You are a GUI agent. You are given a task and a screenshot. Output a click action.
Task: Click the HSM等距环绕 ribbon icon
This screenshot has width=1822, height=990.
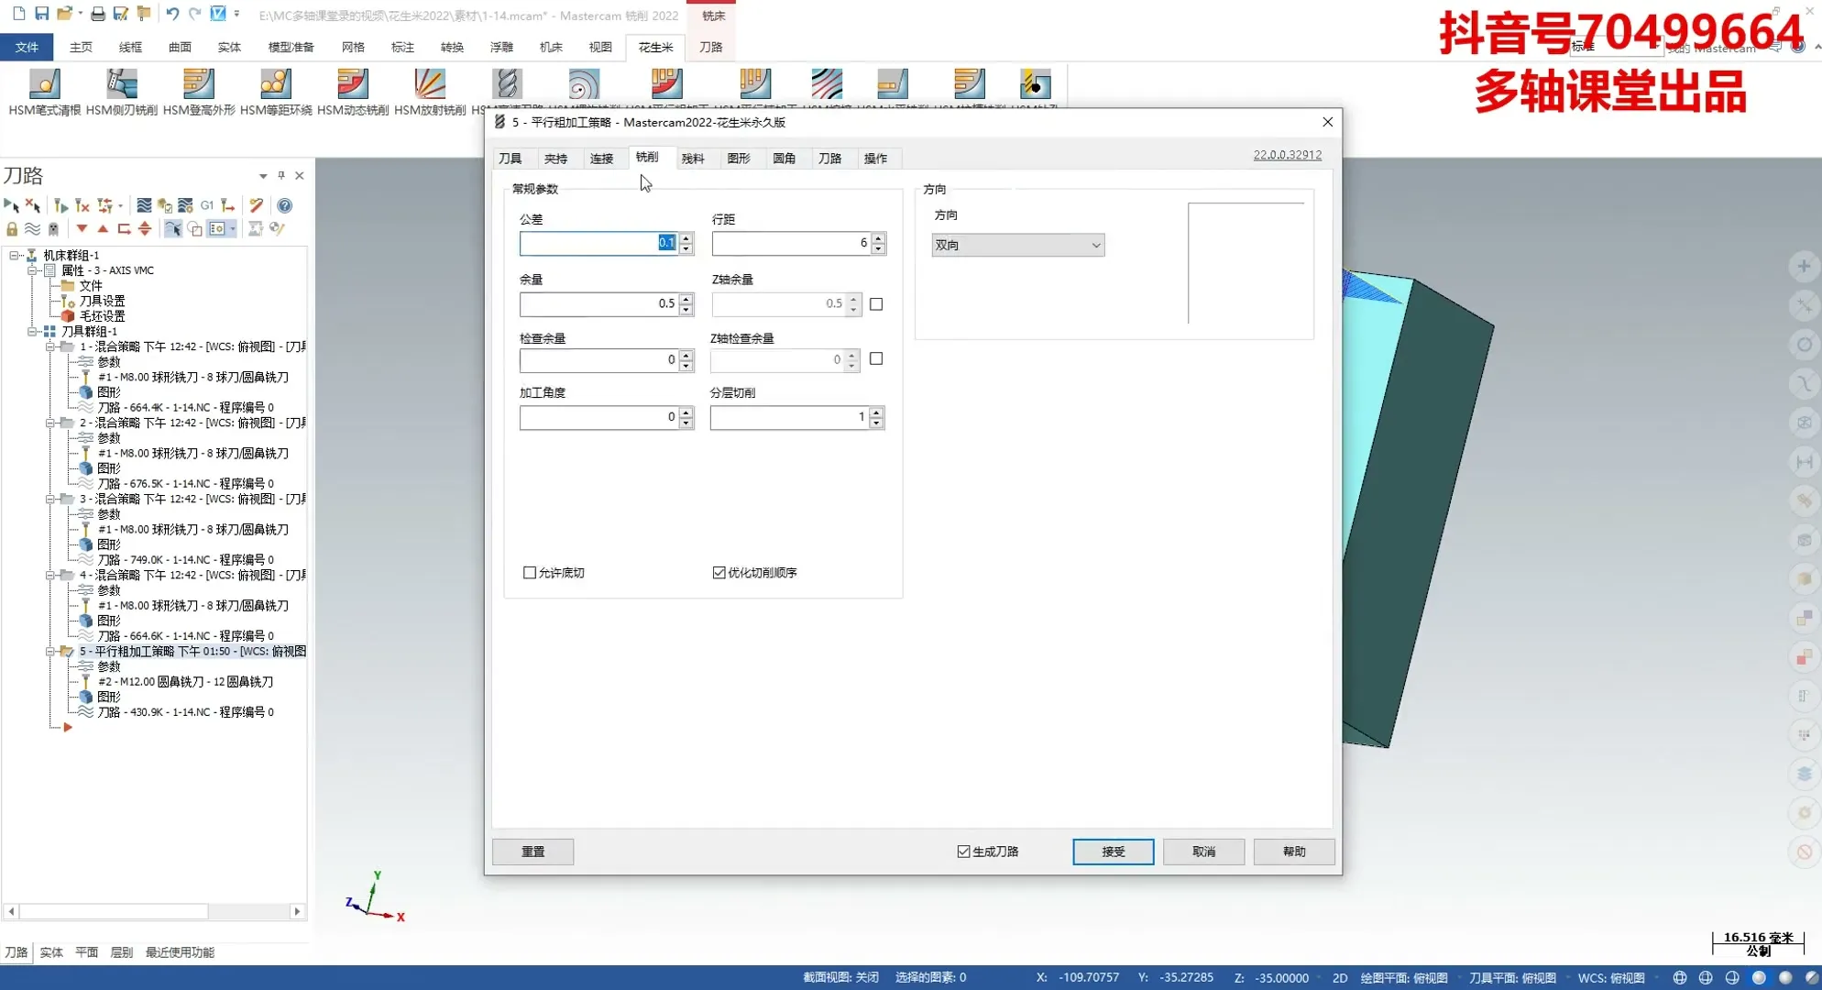(x=275, y=85)
